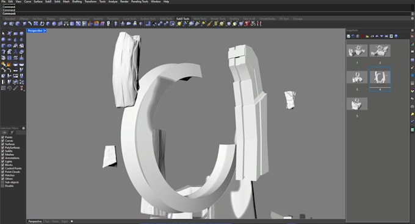Toggle the Control Points filter checkbox

[2, 169]
